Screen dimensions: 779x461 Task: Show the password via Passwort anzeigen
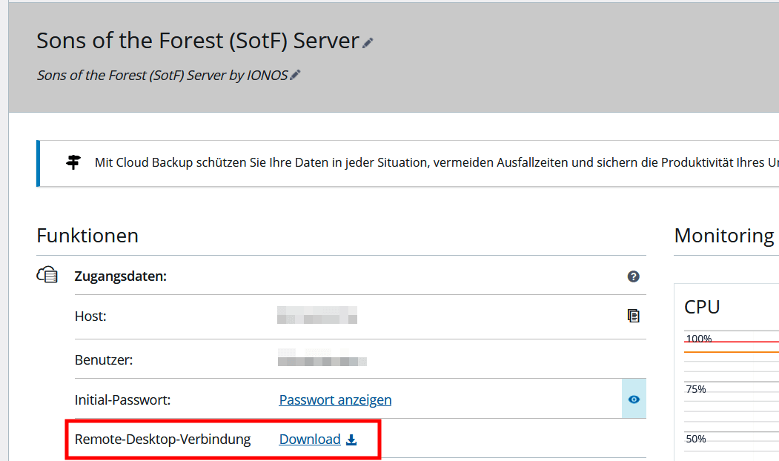pyautogui.click(x=335, y=399)
